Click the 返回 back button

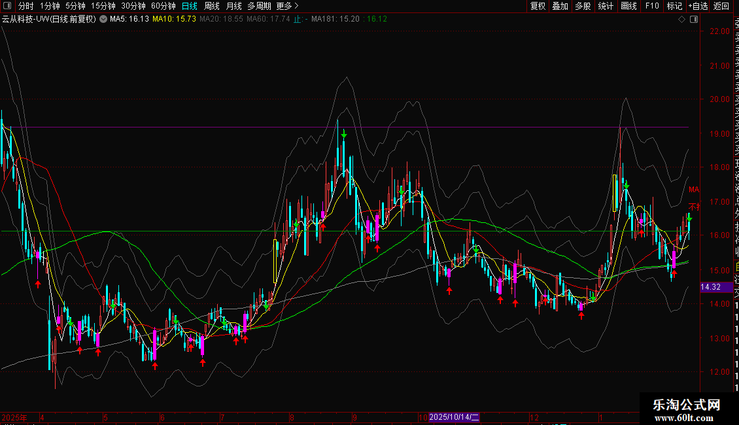(721, 6)
